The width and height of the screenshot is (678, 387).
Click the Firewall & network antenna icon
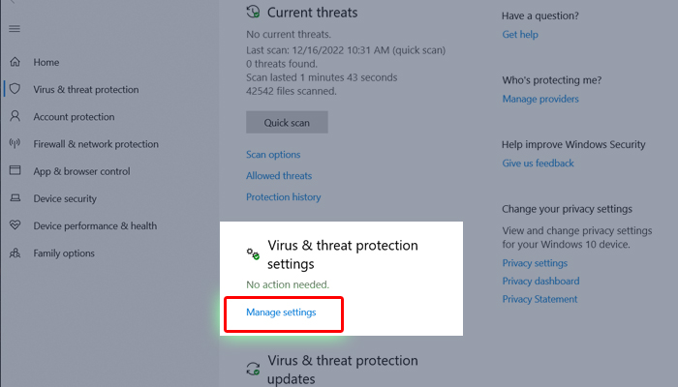[x=15, y=144]
